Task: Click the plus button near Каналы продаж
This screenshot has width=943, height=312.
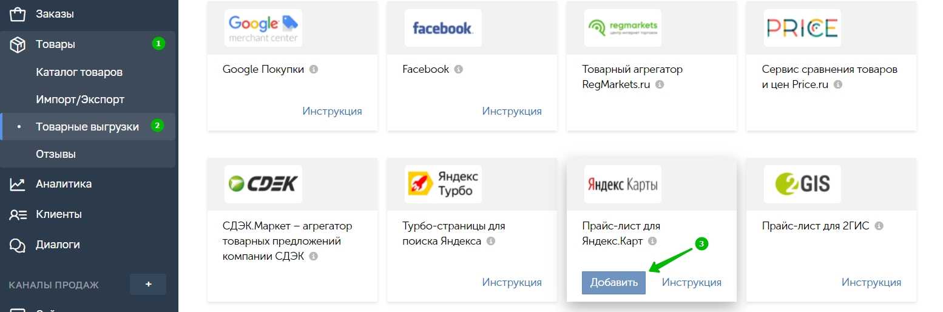Action: tap(148, 284)
